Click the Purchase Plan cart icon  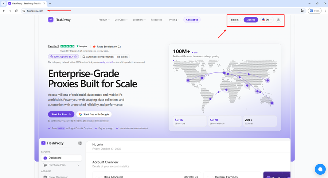click(x=45, y=165)
